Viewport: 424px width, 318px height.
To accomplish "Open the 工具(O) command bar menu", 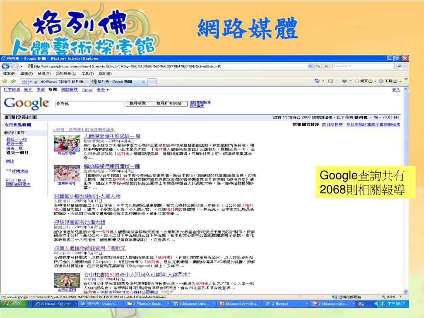I will click(x=390, y=81).
